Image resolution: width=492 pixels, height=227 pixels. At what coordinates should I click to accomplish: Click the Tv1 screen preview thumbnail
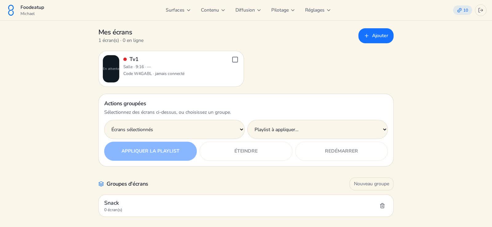(111, 69)
